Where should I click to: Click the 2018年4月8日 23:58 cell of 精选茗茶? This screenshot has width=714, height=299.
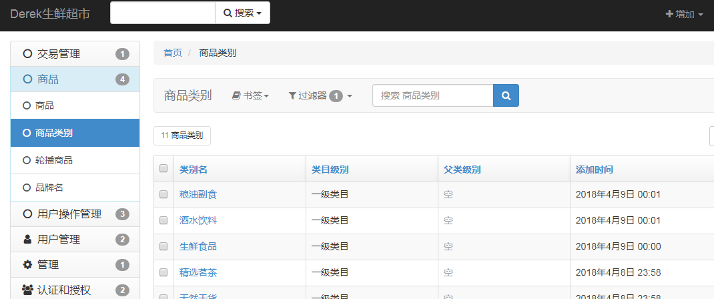coord(618,272)
